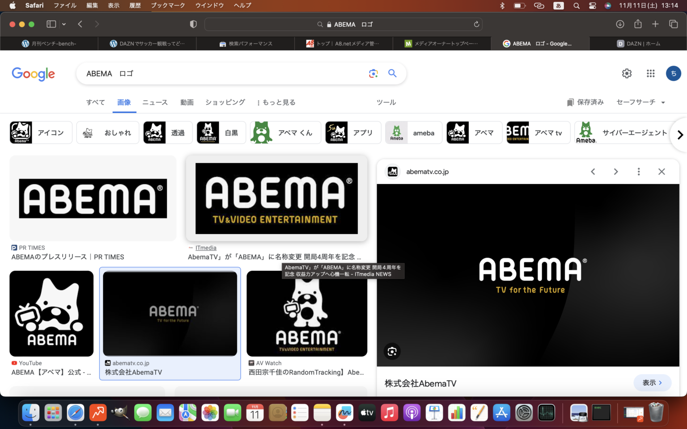Open the ブックマーク menu
Screen dimensions: 687x429
(x=168, y=5)
